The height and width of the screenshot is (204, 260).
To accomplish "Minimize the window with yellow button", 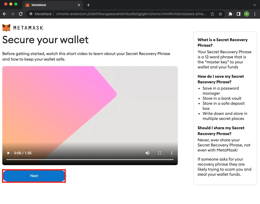I will pos(11,4).
